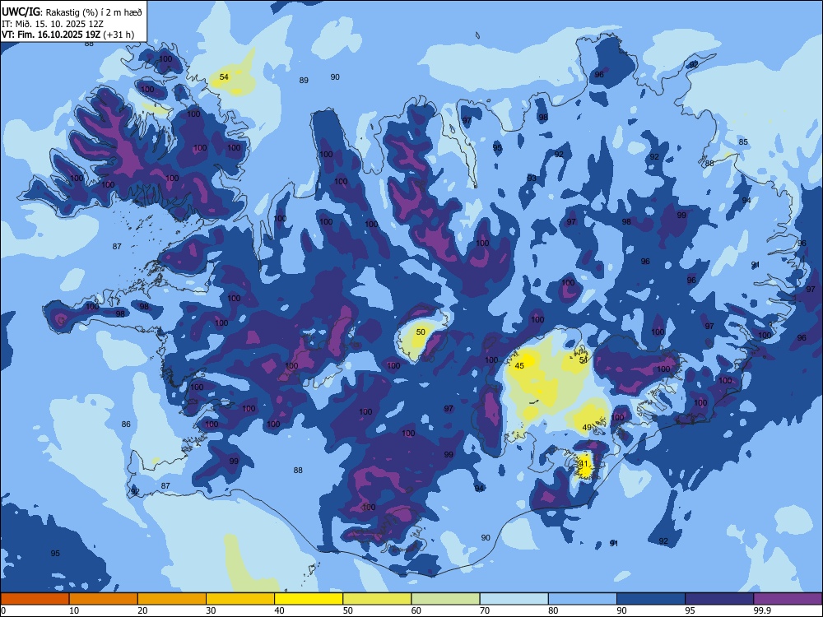The image size is (823, 617).
Task: Click the map value '89' on the map
Action: (304, 81)
